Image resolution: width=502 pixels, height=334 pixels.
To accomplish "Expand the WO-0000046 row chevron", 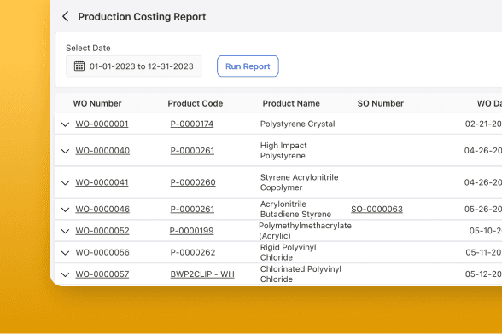I will point(65,210).
